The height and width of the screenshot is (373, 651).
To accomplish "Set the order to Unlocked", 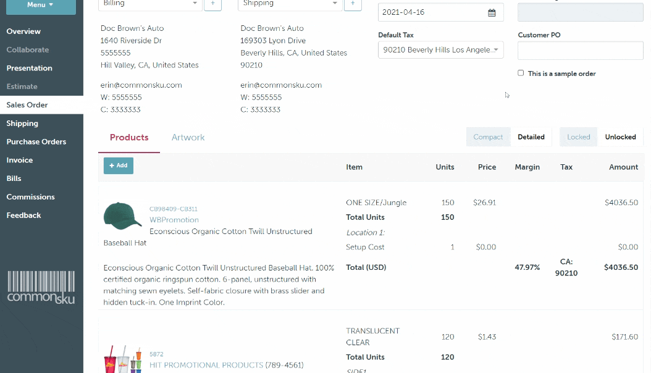I will coord(620,137).
